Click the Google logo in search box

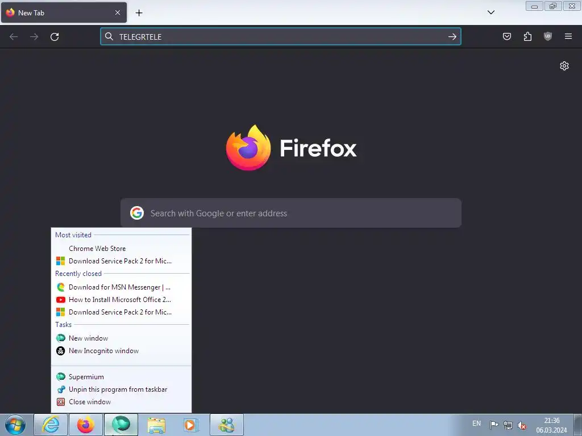point(137,213)
